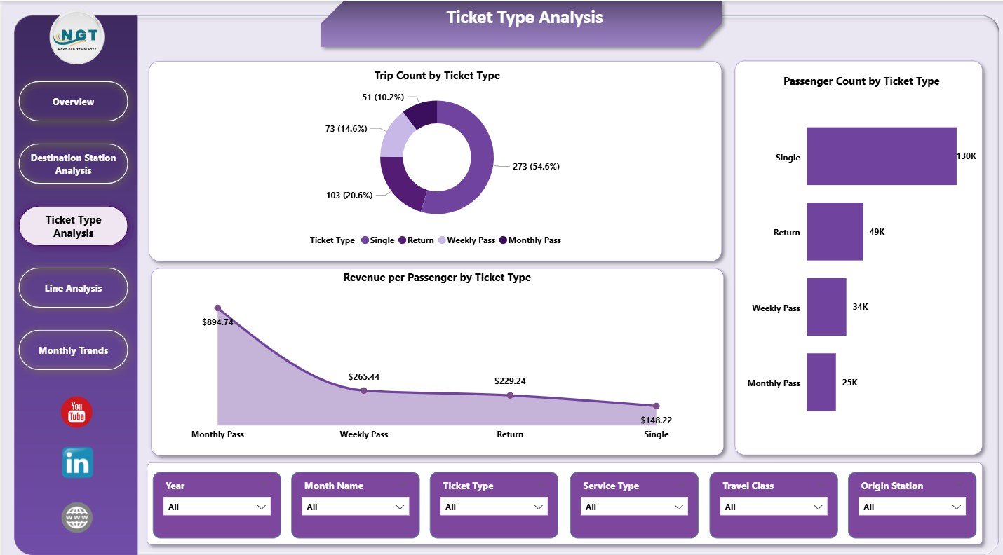Open Destination Station Analysis
The image size is (1003, 555).
pyautogui.click(x=73, y=163)
